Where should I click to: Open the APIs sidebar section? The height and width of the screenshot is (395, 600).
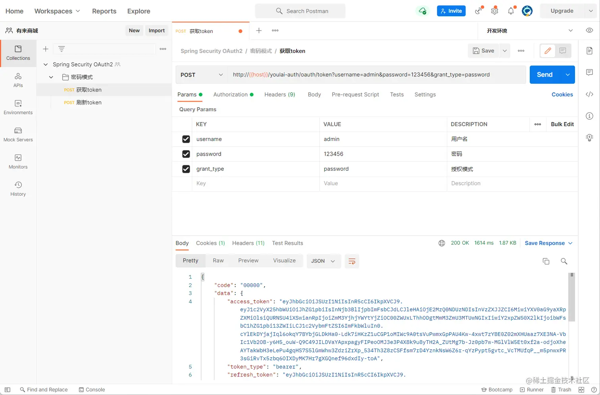point(18,80)
